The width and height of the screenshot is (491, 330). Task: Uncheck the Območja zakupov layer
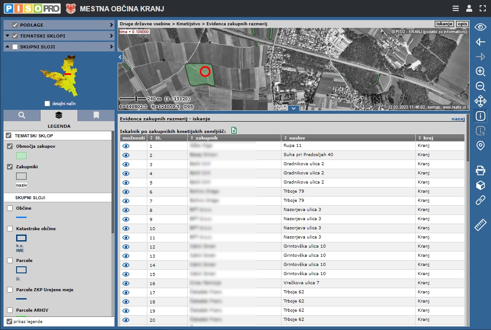pos(10,146)
